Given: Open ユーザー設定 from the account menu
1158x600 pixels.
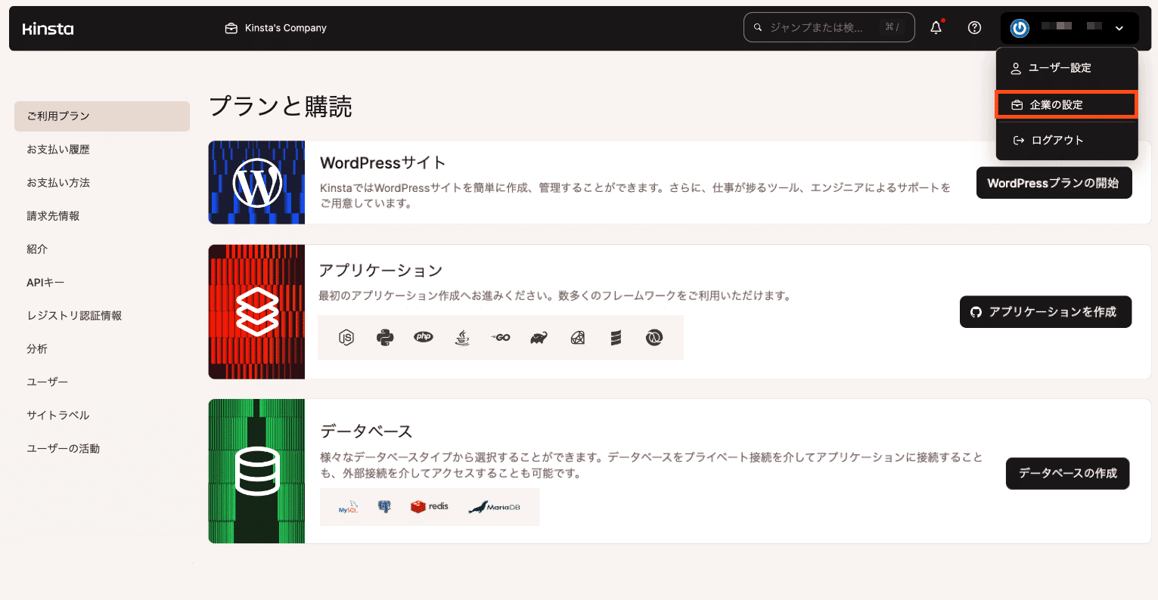Looking at the screenshot, I should [x=1059, y=67].
